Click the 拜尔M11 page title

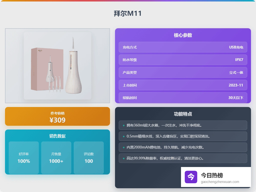pyautogui.click(x=128, y=13)
